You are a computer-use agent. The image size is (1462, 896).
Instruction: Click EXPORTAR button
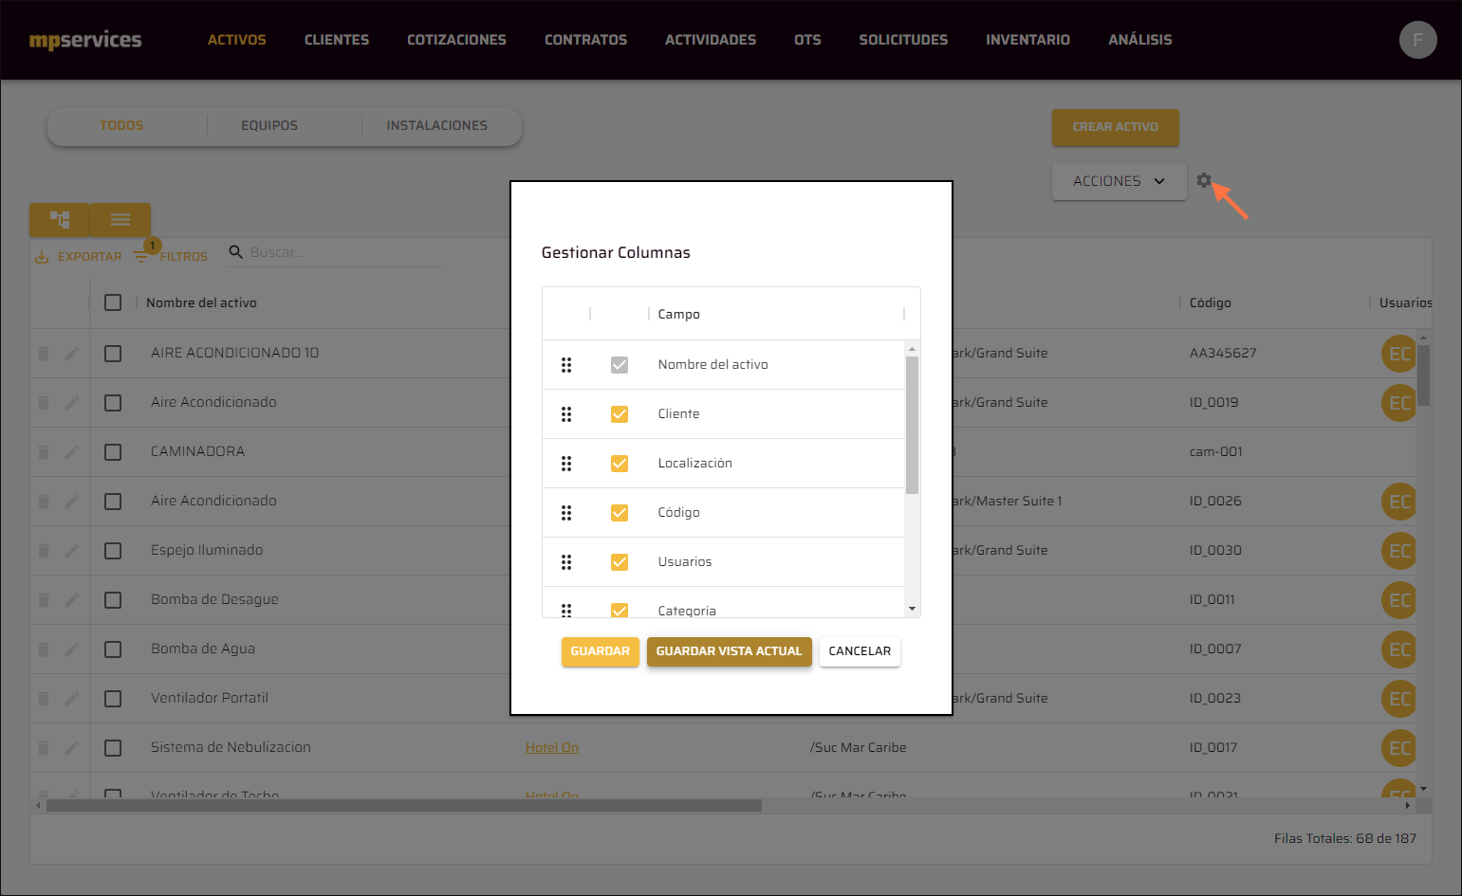[79, 256]
